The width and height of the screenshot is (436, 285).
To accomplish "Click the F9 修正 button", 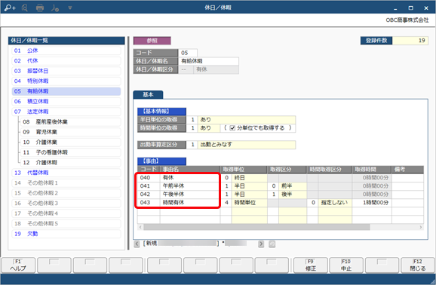I will (311, 265).
